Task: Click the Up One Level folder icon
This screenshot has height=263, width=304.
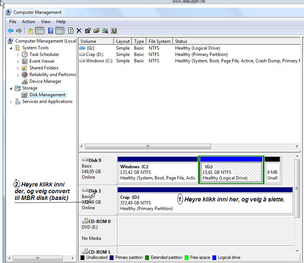Action: [x=30, y=31]
